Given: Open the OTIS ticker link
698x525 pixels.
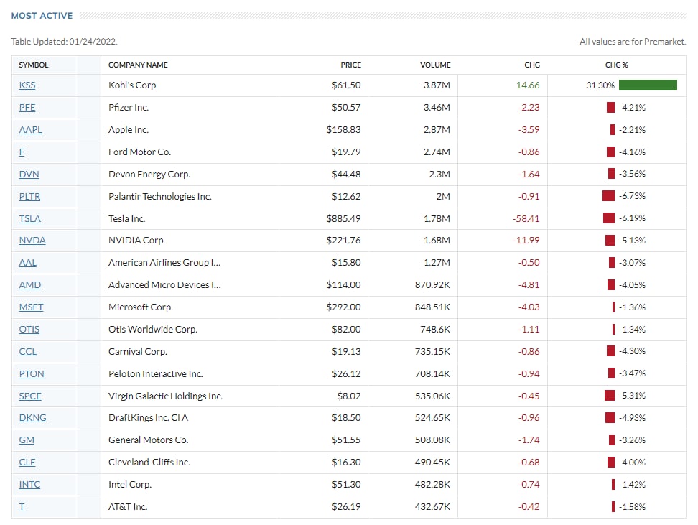Looking at the screenshot, I should pos(29,330).
